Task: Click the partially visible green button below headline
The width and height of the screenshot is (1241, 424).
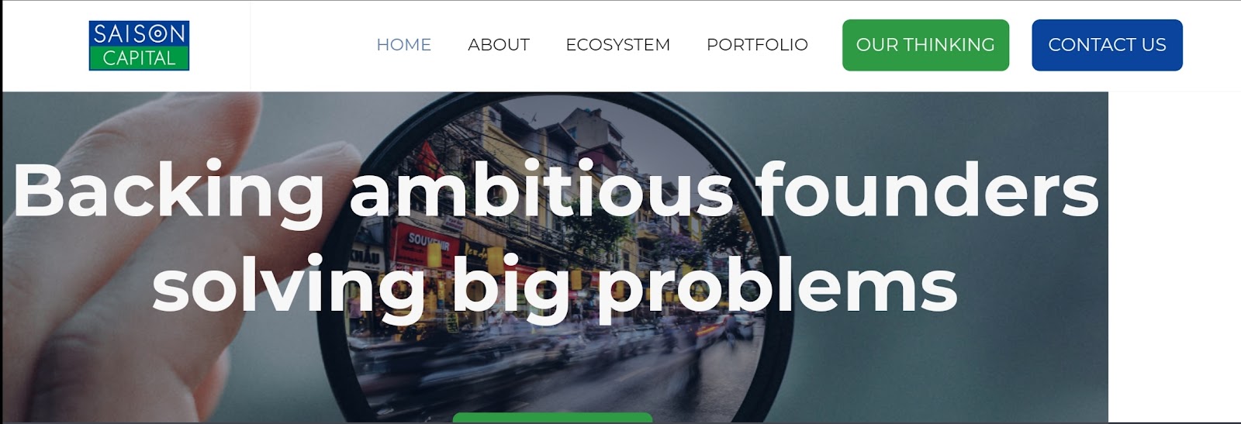Action: (552, 419)
